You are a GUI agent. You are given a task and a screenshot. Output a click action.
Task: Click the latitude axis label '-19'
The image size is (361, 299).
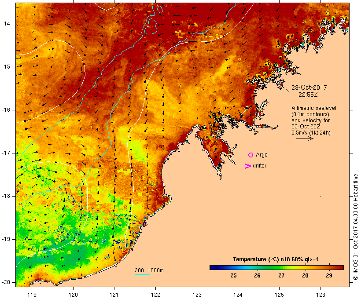[x=5, y=239]
